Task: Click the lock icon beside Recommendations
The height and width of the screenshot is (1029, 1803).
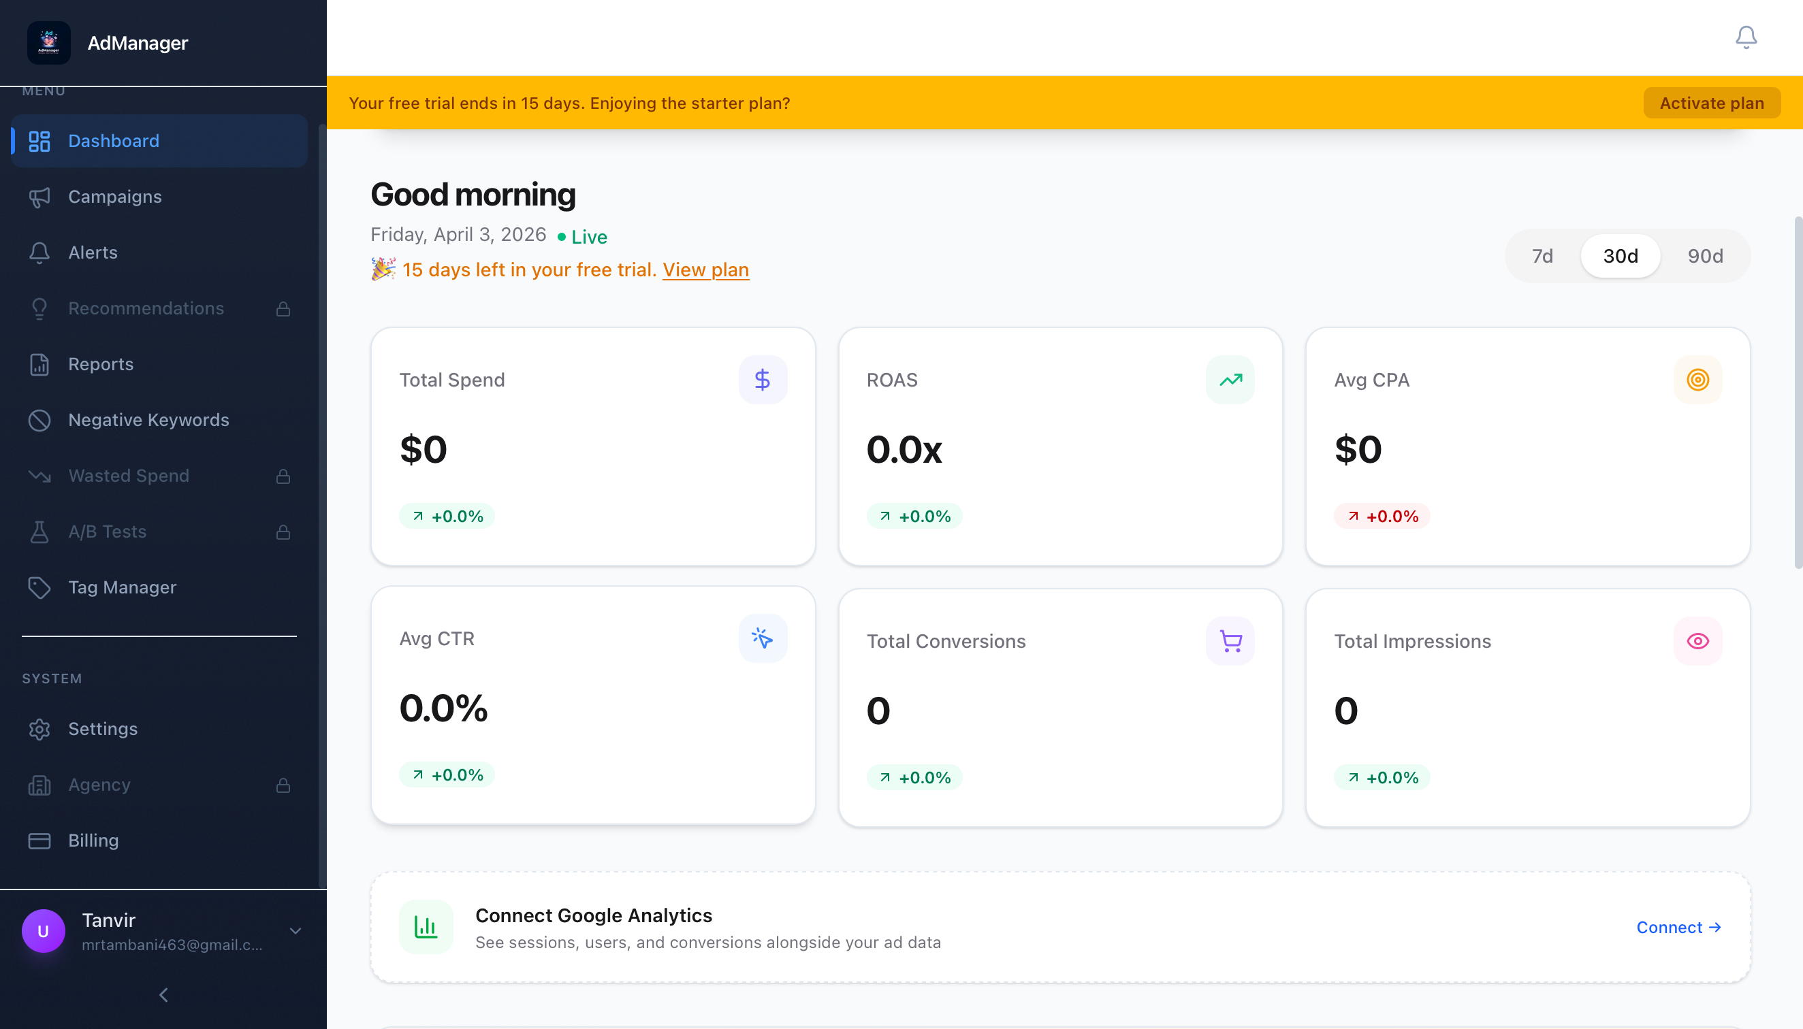Action: pyautogui.click(x=283, y=309)
